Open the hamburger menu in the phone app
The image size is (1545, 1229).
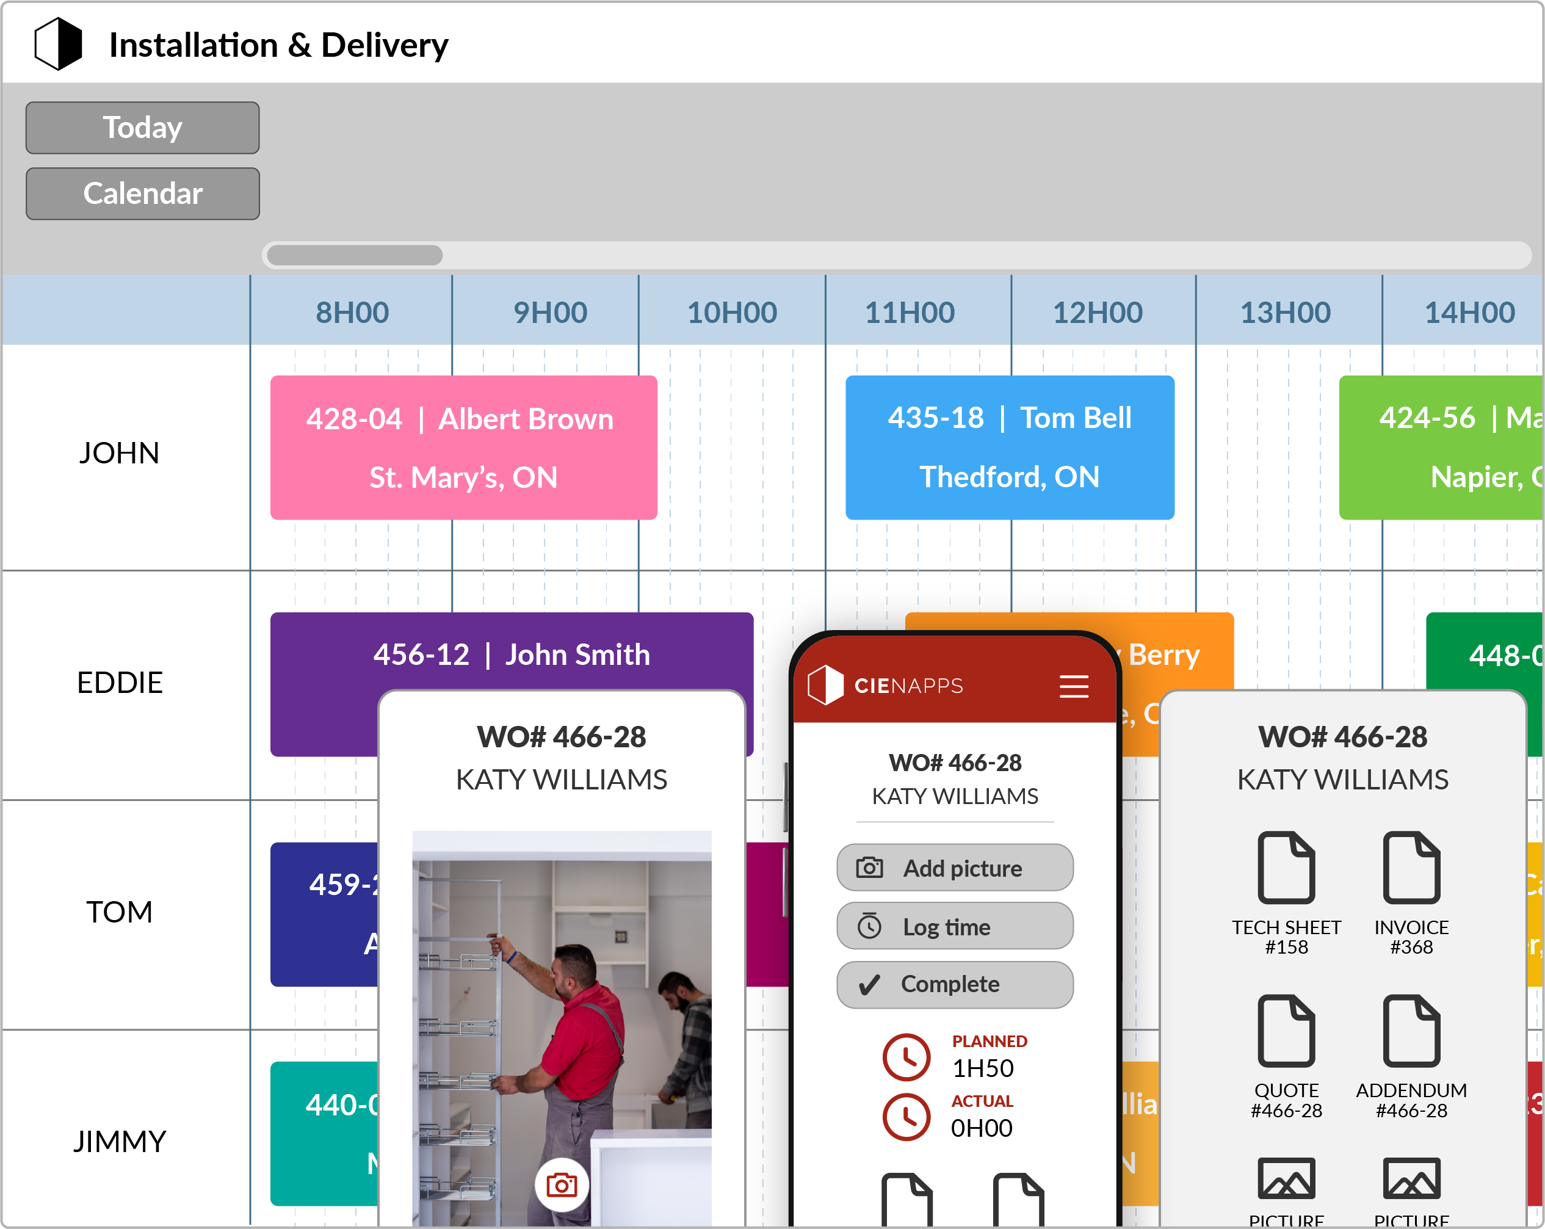click(x=1074, y=686)
